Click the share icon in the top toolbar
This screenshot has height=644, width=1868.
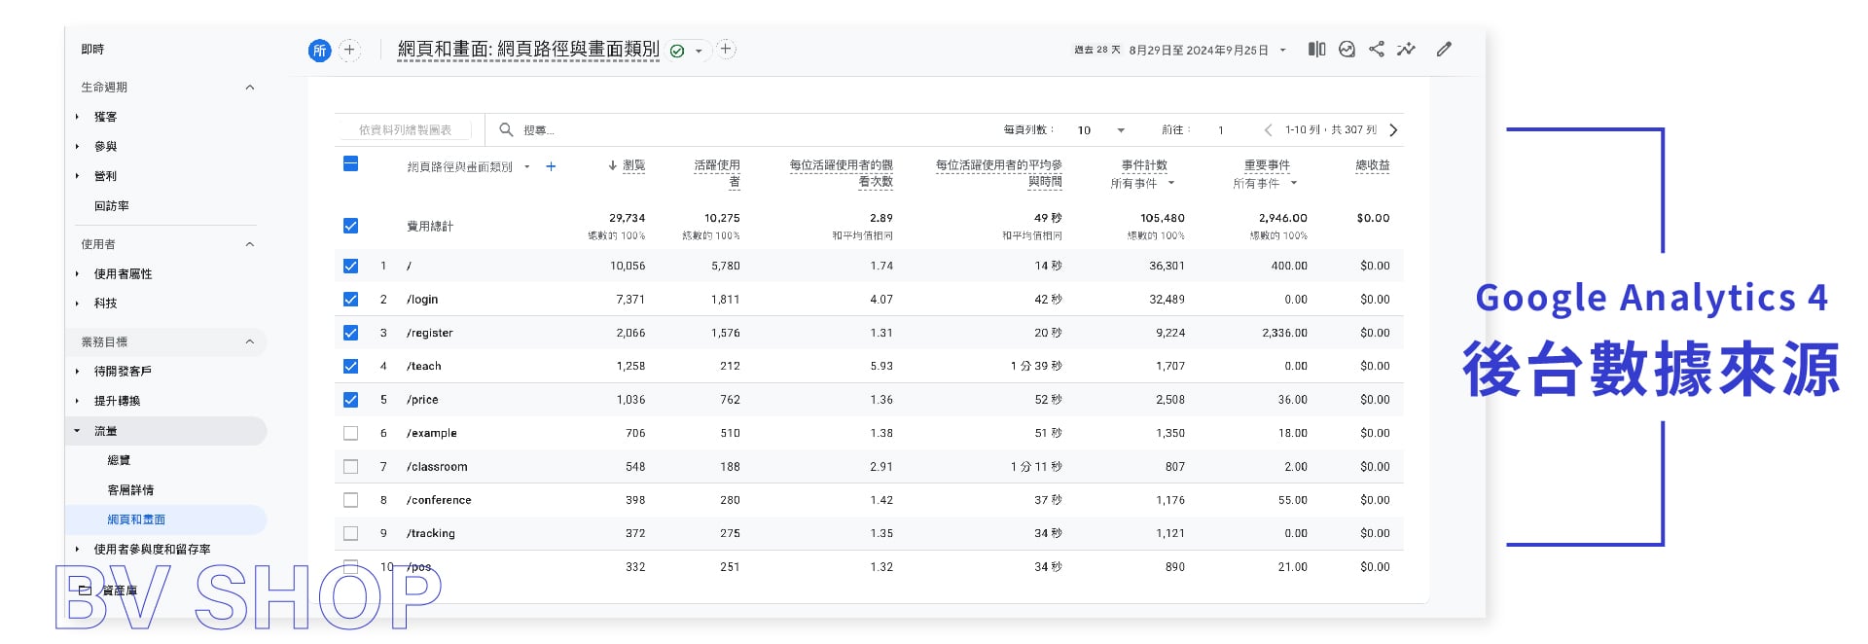[1377, 50]
